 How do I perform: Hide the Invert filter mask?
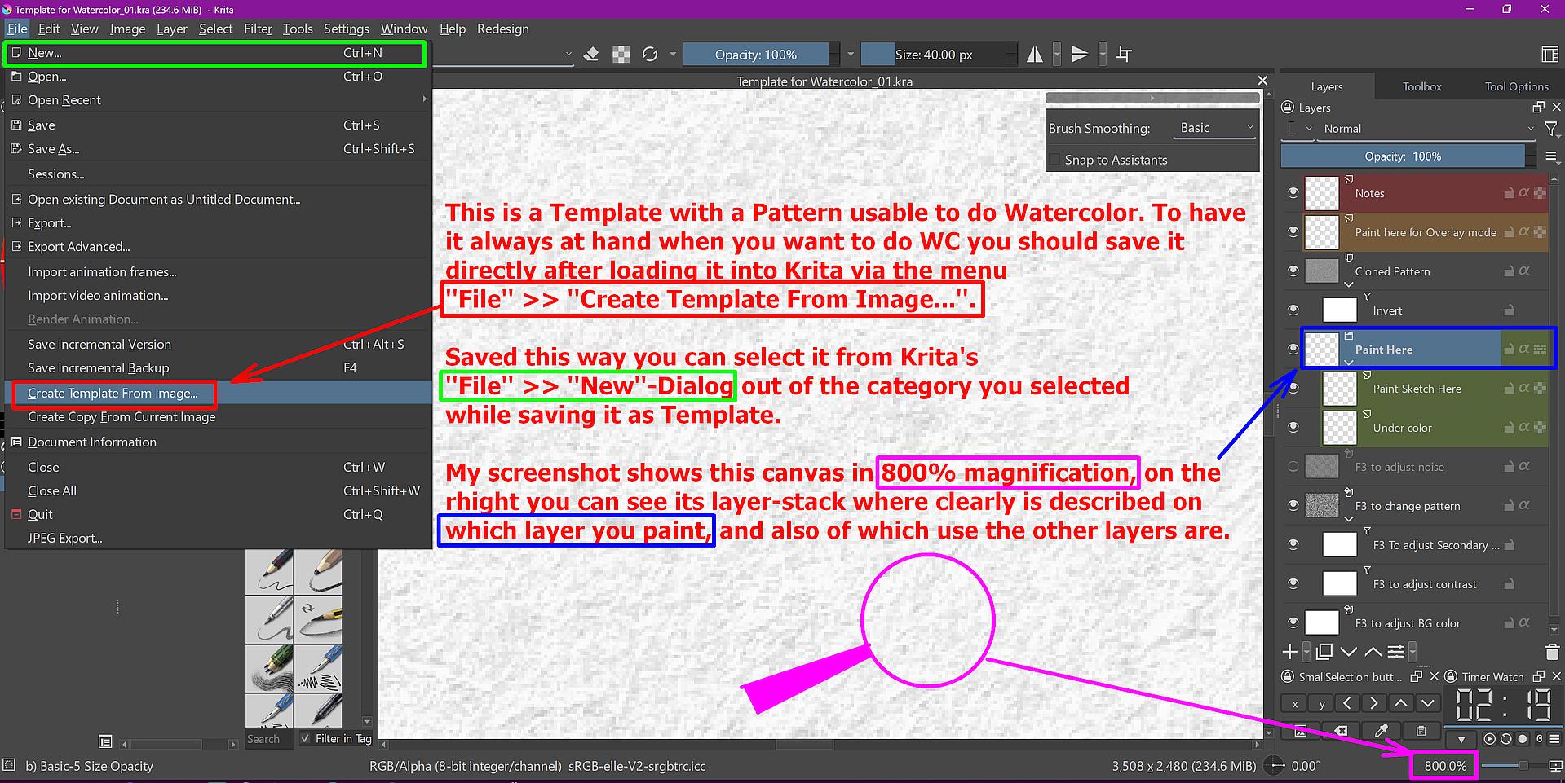1293,310
